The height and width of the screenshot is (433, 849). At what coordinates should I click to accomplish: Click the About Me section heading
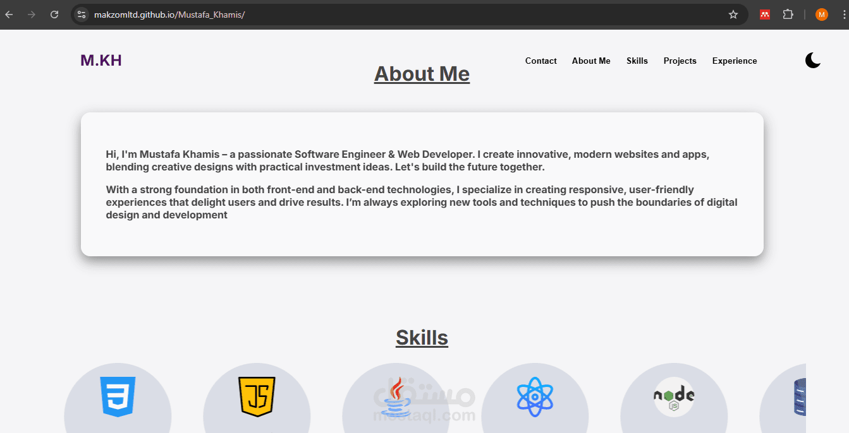pyautogui.click(x=422, y=74)
